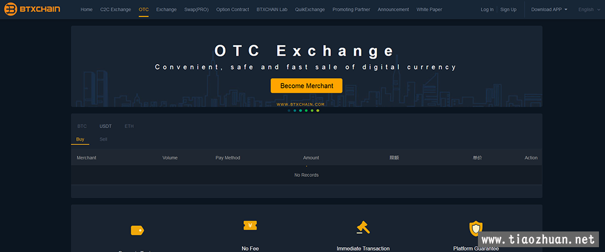
Task: Open QuikExchange from the navigation
Action: (310, 10)
